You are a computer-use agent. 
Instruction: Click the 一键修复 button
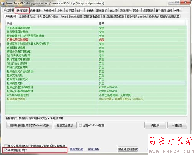[x=177, y=125]
